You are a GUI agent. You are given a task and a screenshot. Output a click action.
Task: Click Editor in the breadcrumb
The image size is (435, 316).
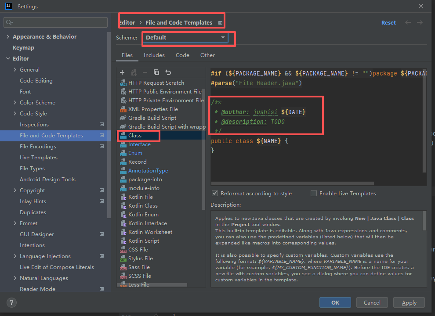click(x=127, y=23)
